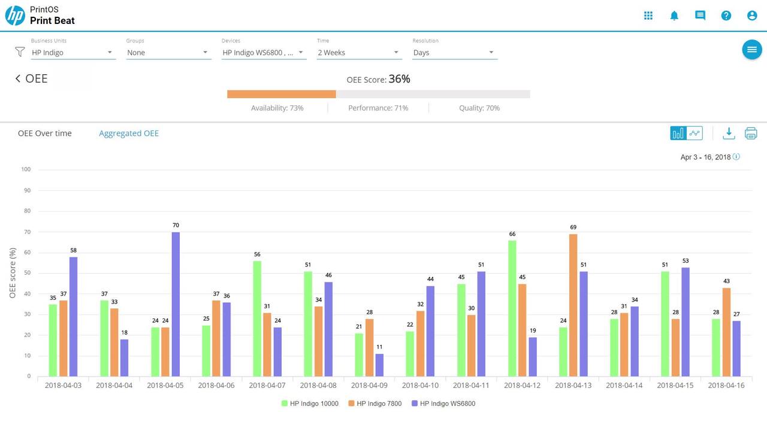Screen dimensions: 767x431
Task: Click the orange 69 bar on 2018-04-13
Action: [573, 305]
